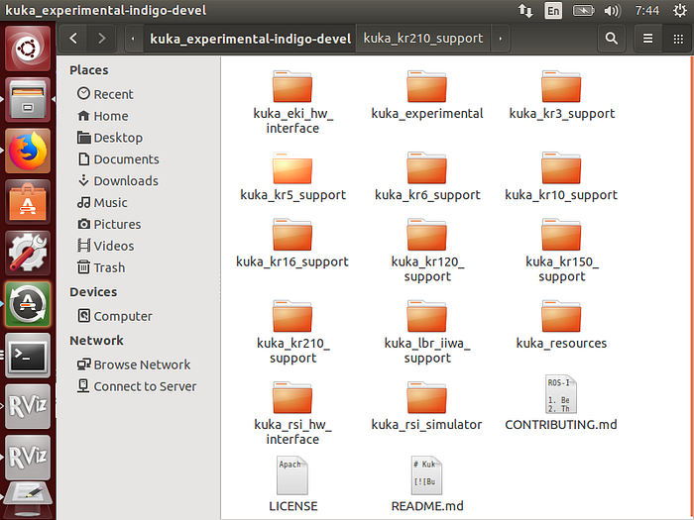Open sound volume indicator

613,10
